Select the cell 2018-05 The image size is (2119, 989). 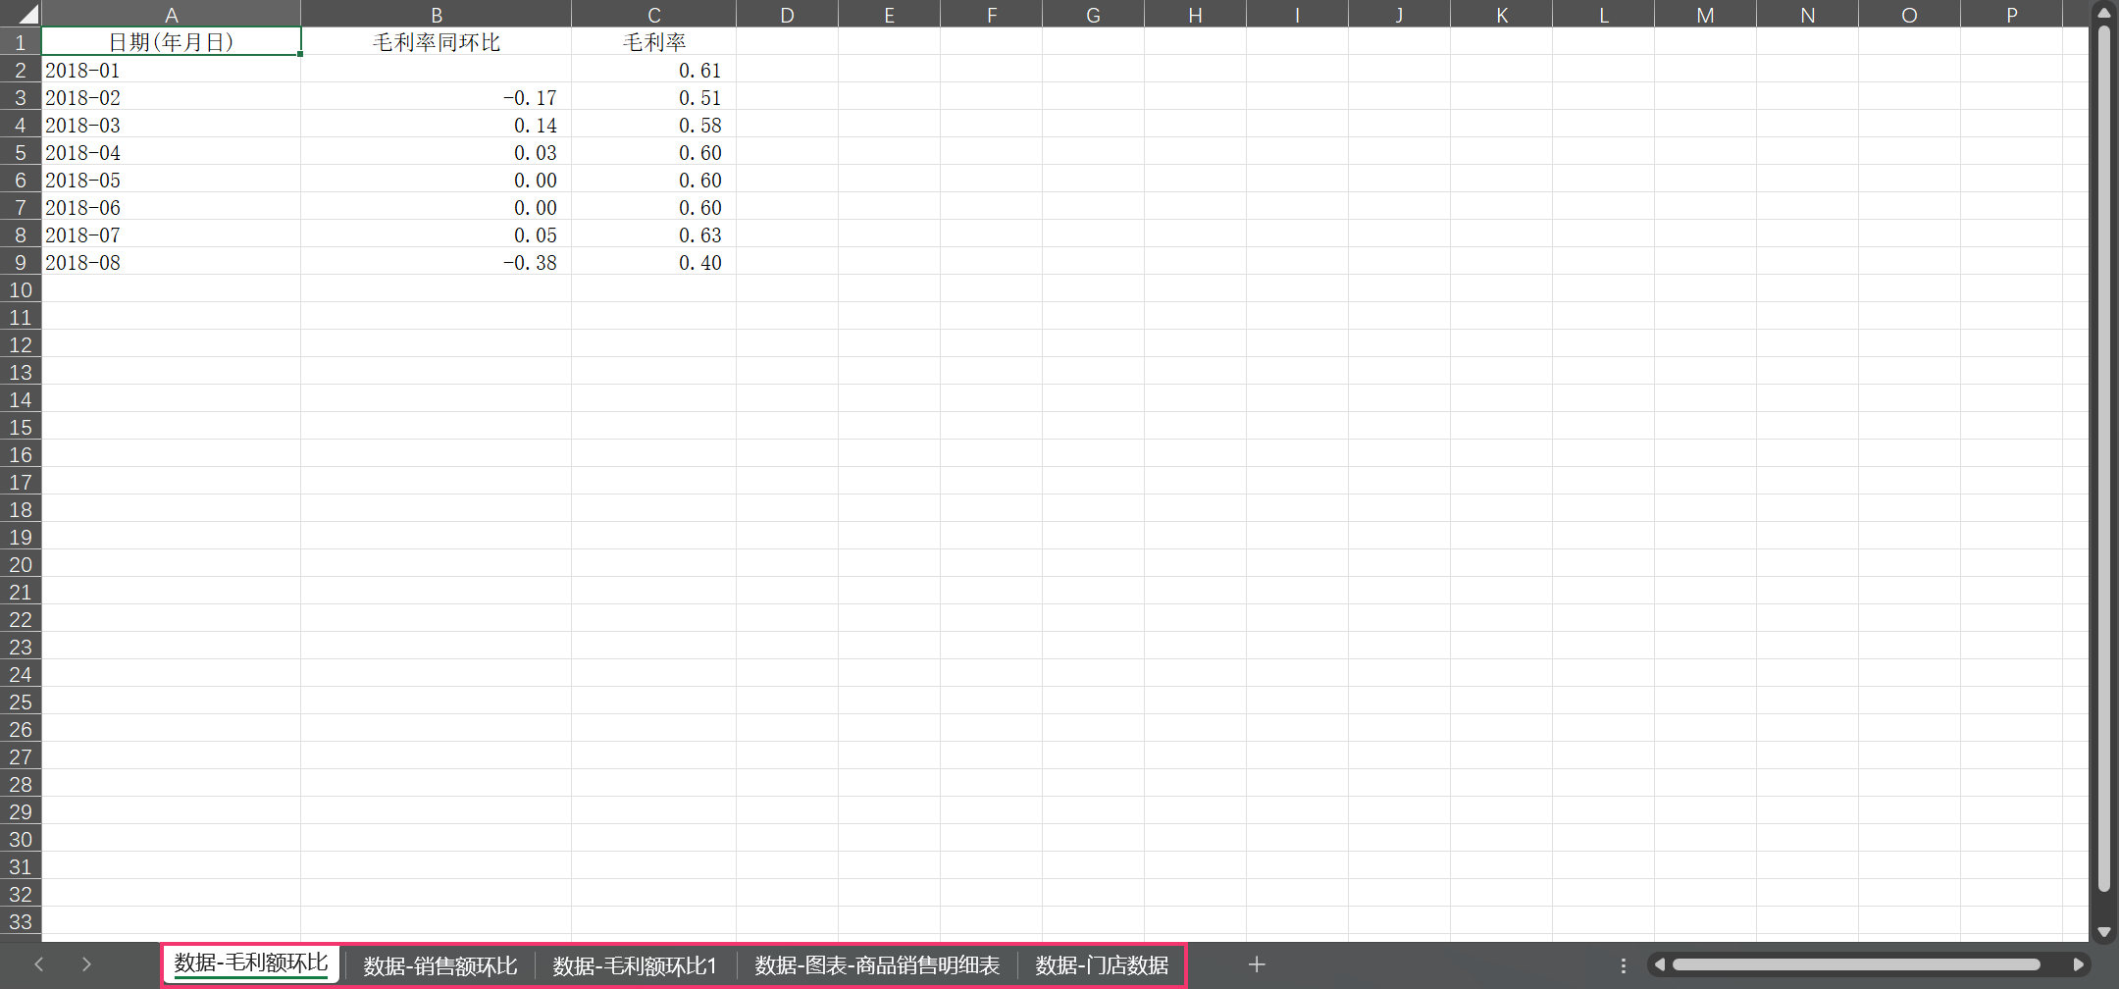pos(171,180)
